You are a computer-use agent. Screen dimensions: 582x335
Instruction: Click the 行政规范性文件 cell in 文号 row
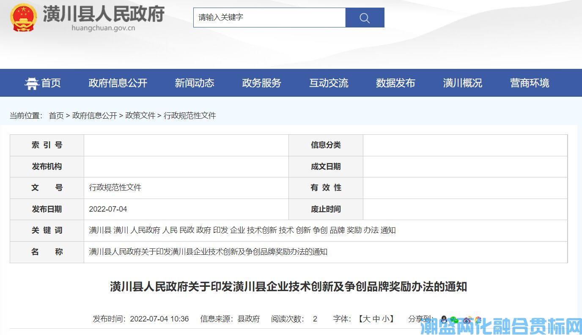pyautogui.click(x=115, y=188)
